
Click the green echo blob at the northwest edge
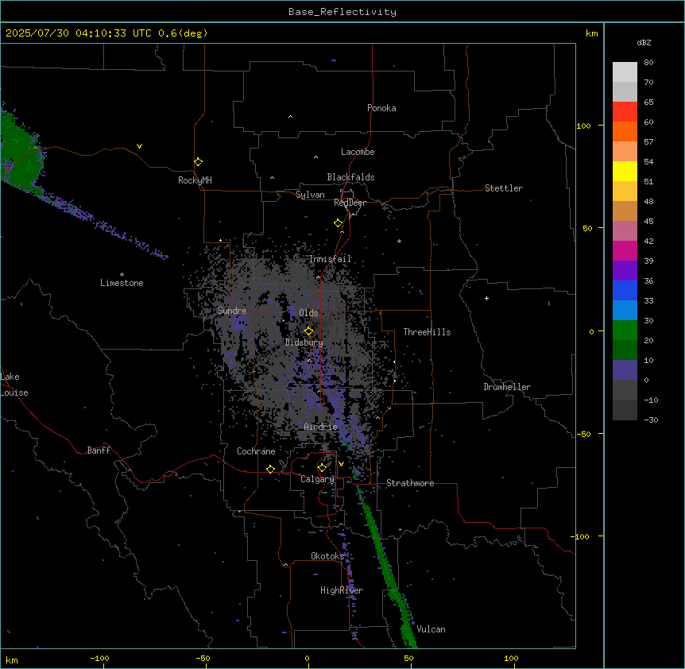(20, 153)
